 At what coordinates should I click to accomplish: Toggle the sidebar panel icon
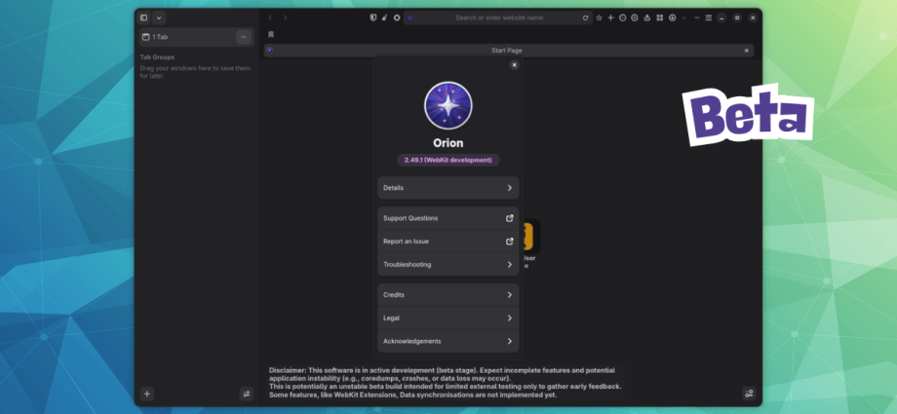pos(143,18)
